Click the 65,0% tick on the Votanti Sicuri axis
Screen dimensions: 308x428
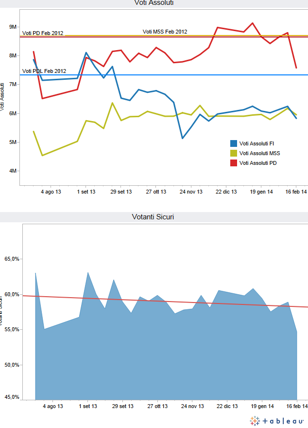click(11, 259)
